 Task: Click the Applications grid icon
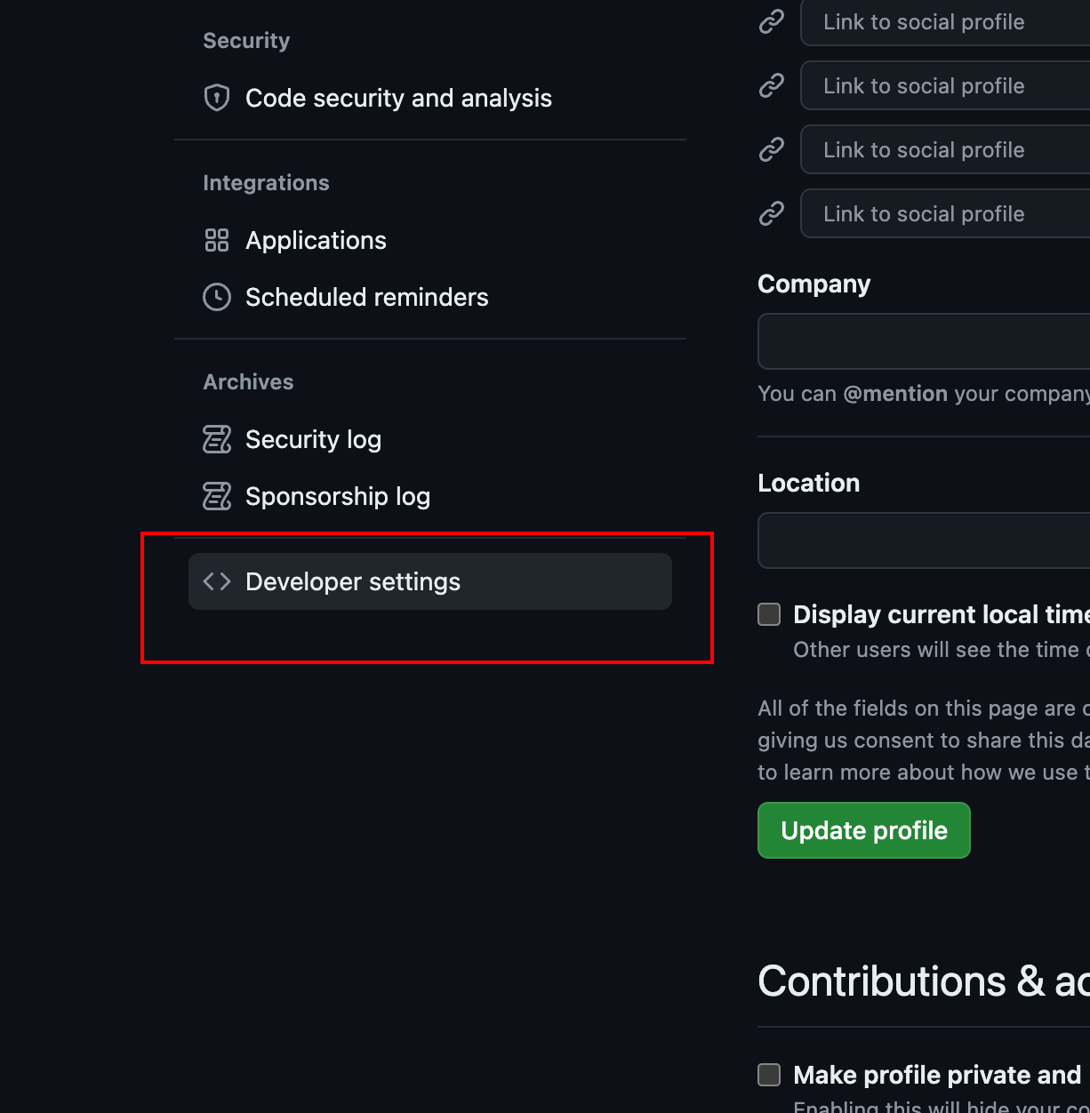click(x=217, y=240)
